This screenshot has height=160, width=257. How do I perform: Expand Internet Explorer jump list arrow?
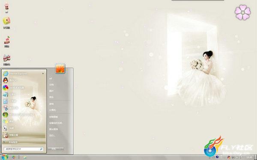pyautogui.click(x=43, y=74)
